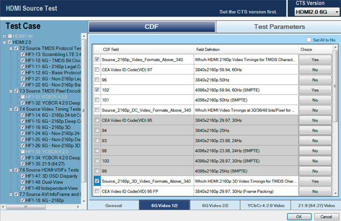Check the VID 96 row checkbox
This screenshot has width=341, height=221.
point(97,80)
